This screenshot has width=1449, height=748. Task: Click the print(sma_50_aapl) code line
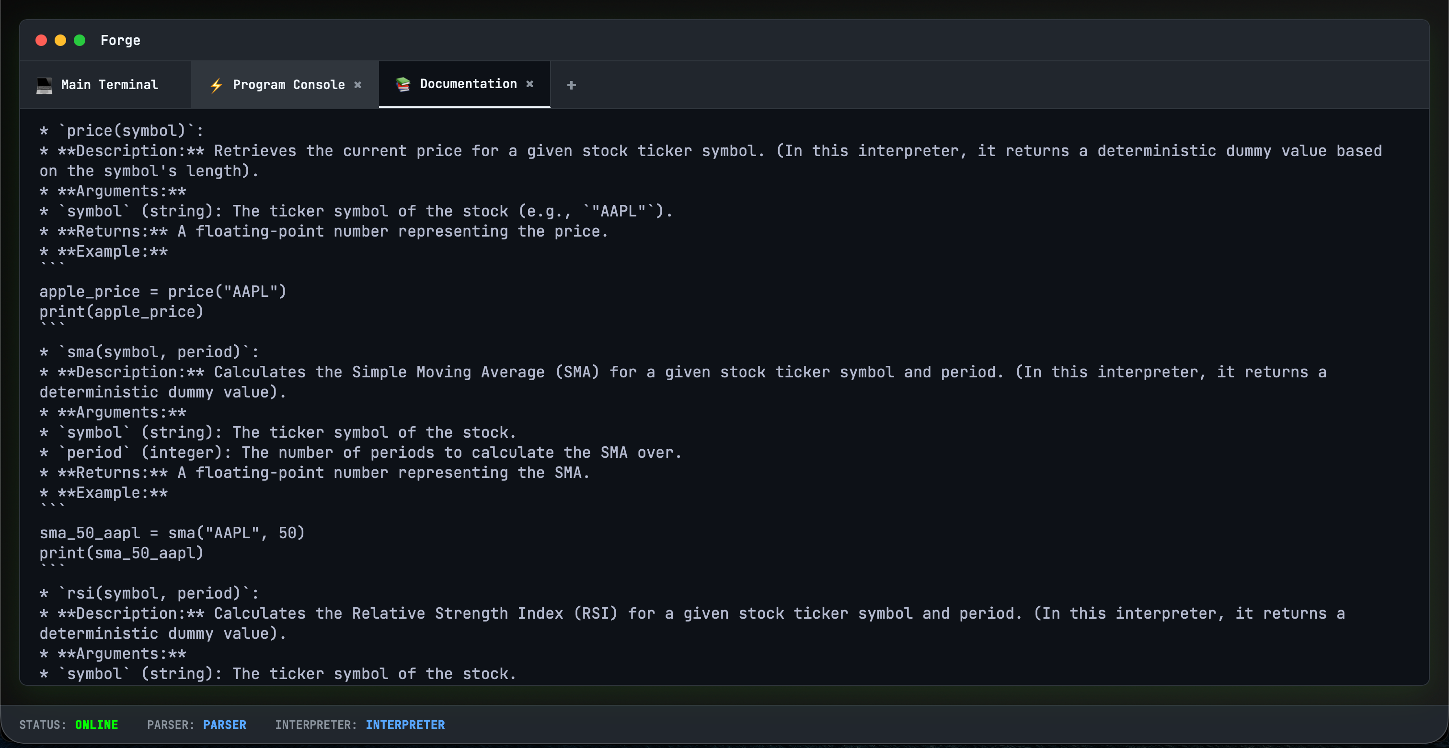(x=121, y=553)
